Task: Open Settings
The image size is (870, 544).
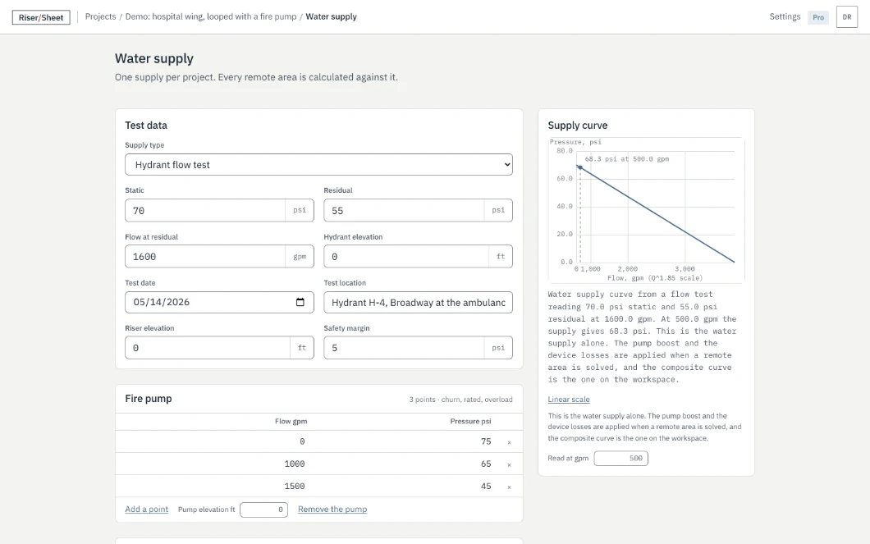Action: click(785, 16)
